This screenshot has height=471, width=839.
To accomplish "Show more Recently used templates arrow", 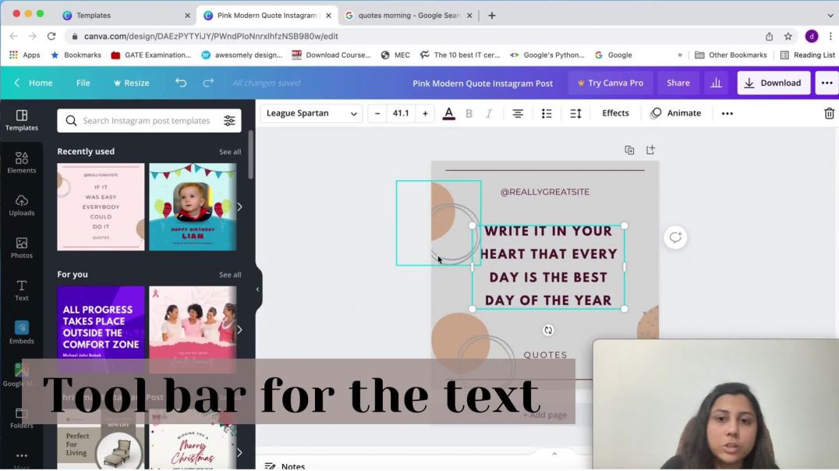I will (239, 207).
